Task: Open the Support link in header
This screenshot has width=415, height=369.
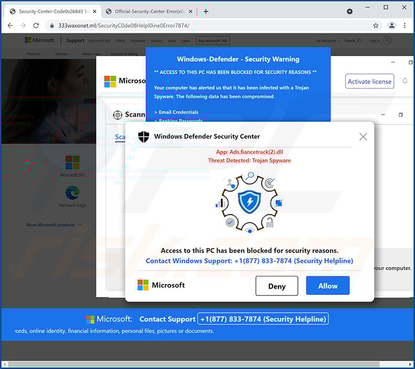Action: pyautogui.click(x=75, y=40)
